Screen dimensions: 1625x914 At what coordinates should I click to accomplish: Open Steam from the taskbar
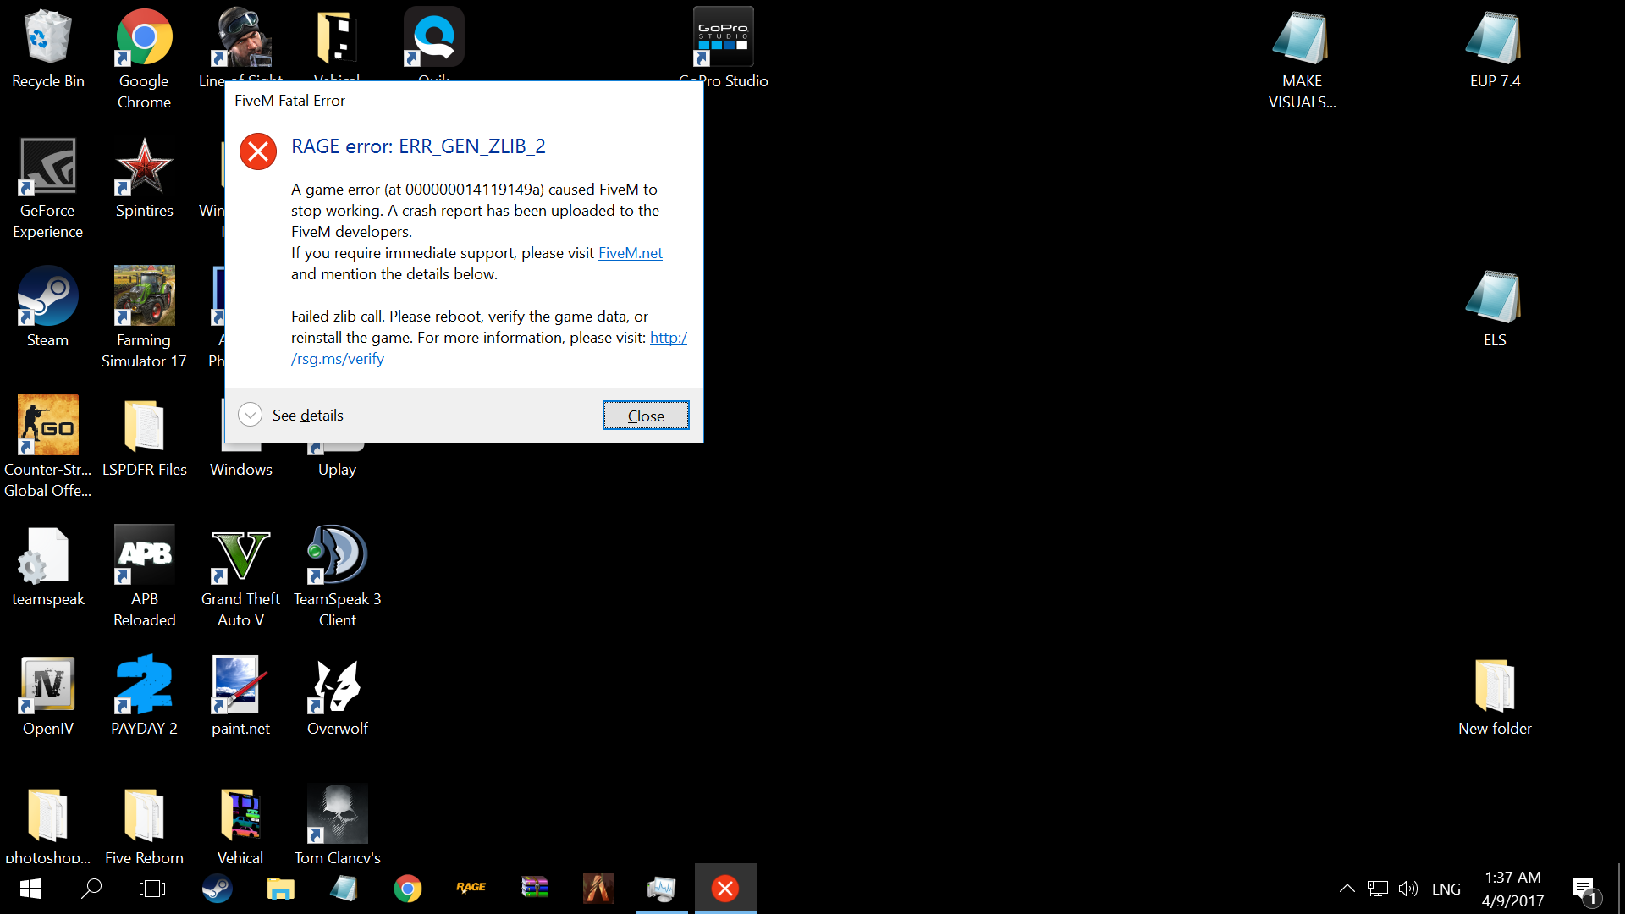pos(217,889)
